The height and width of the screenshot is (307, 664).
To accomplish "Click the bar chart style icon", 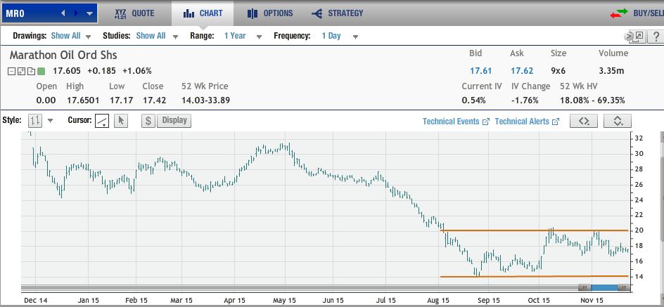I will (35, 121).
